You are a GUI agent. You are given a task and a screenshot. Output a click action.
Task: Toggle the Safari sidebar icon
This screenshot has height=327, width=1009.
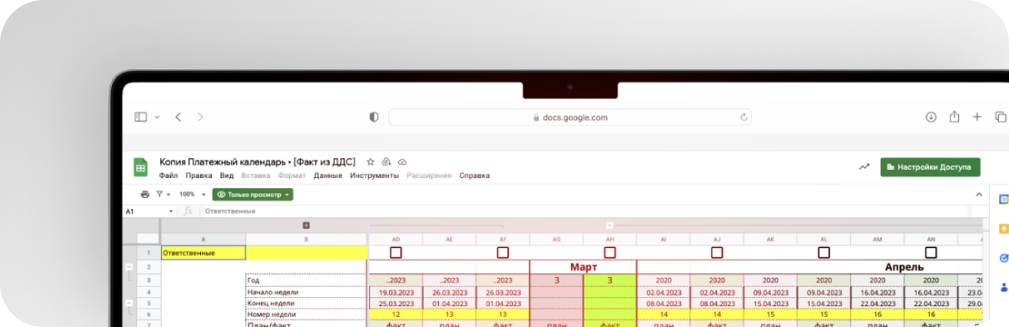tap(140, 117)
